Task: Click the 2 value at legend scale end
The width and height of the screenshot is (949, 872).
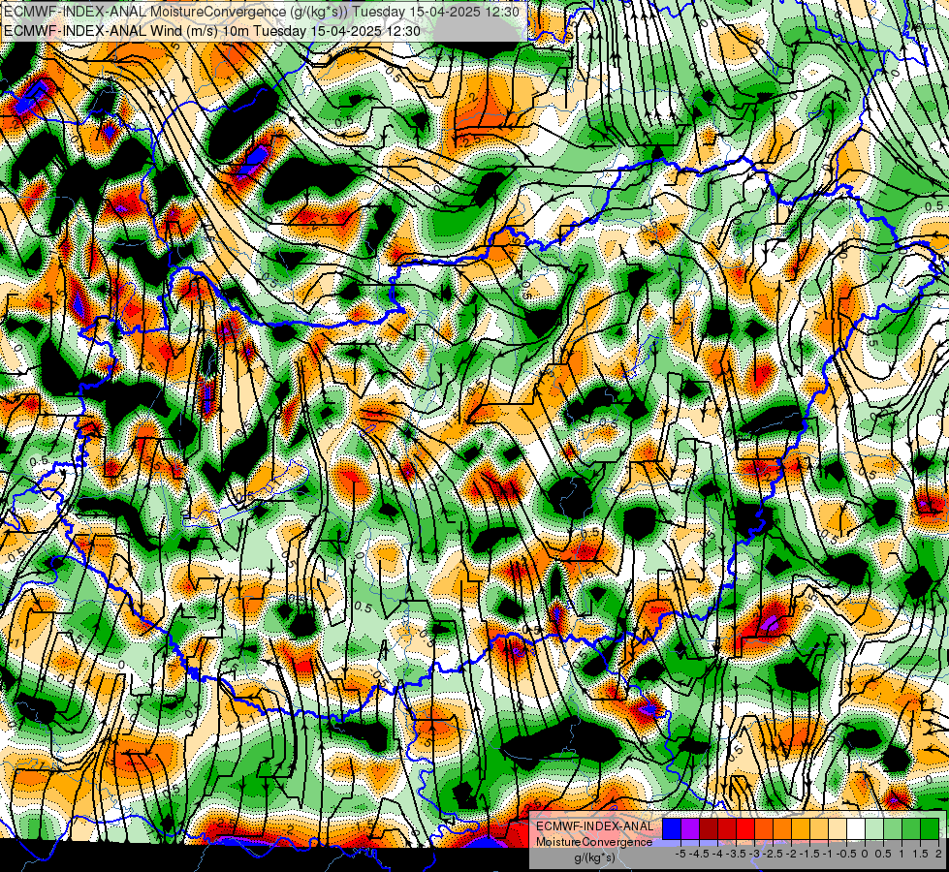Action: coord(938,854)
